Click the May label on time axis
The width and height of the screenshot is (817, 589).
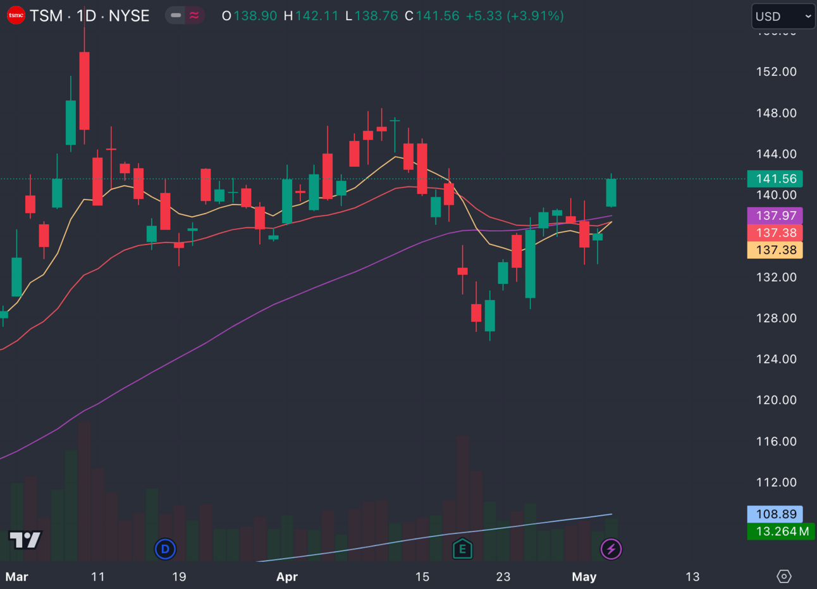[584, 576]
